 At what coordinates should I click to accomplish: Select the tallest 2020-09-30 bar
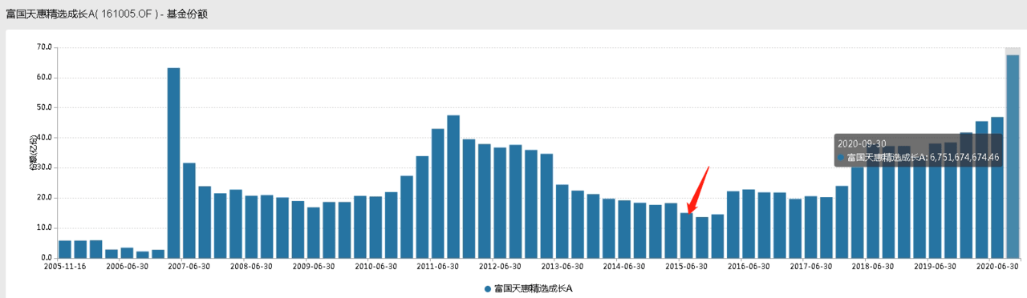click(x=1013, y=156)
